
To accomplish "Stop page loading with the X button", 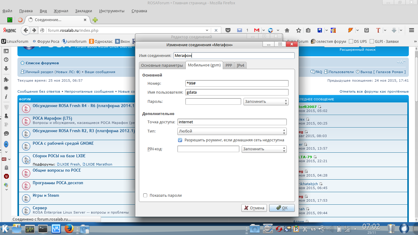I will [x=216, y=30].
